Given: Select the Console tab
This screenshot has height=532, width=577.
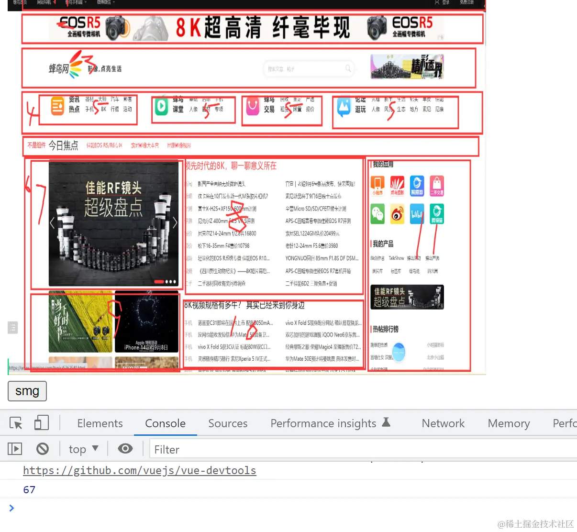Looking at the screenshot, I should pos(165,423).
